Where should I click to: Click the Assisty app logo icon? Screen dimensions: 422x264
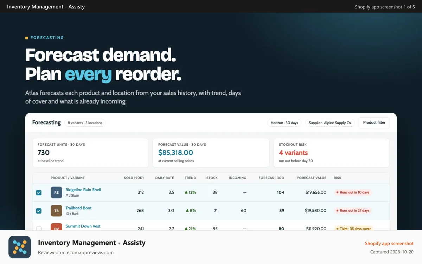coord(20,247)
